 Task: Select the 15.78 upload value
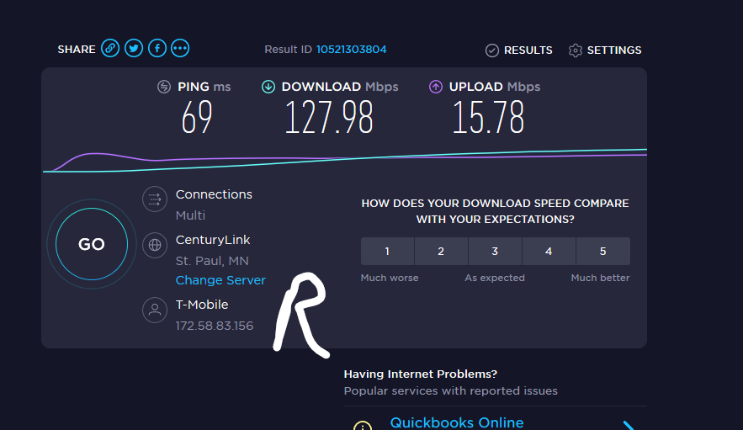[488, 118]
